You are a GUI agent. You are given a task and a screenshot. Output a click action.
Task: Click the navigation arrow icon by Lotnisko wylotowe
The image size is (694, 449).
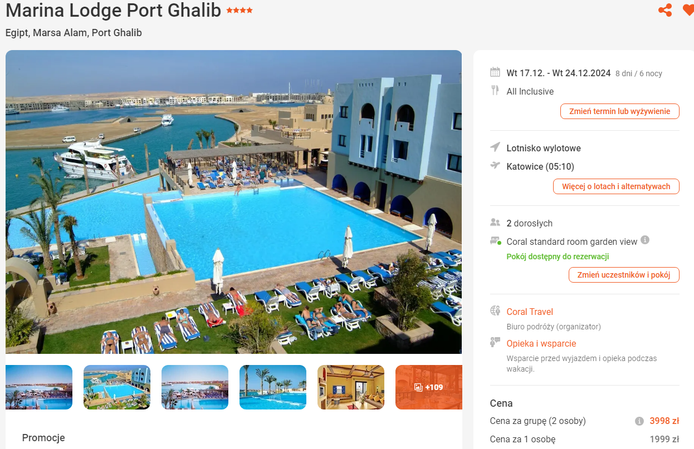coord(495,147)
